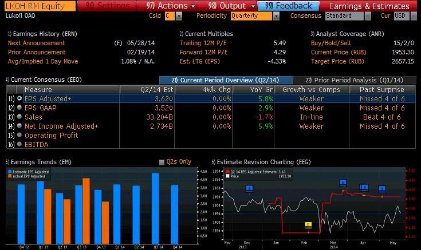This screenshot has width=421, height=250.
Task: Click the Q2/14 Est column header
Action: click(147, 89)
